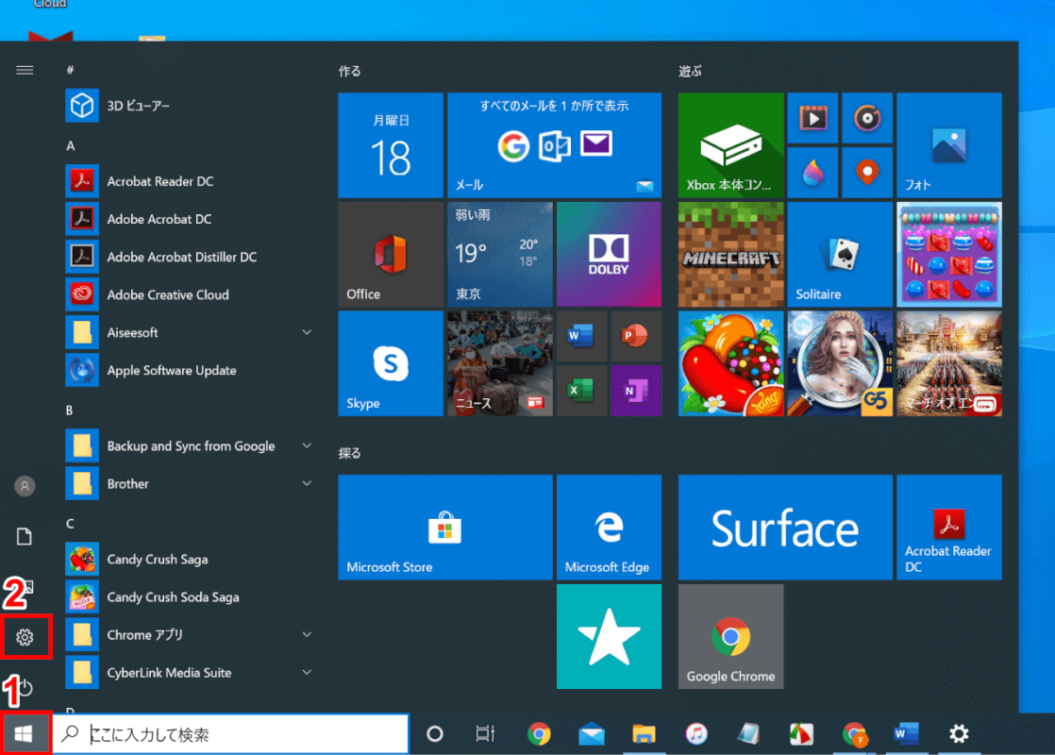Viewport: 1055px width, 755px height.
Task: Open the calendar tile showing 18
Action: pos(391,145)
